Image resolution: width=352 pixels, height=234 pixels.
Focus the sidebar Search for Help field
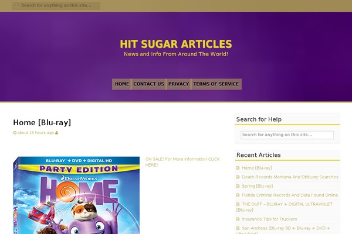[287, 135]
